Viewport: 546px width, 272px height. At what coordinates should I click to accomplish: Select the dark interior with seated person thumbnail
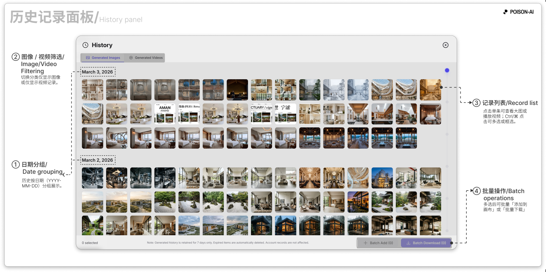tap(237, 90)
